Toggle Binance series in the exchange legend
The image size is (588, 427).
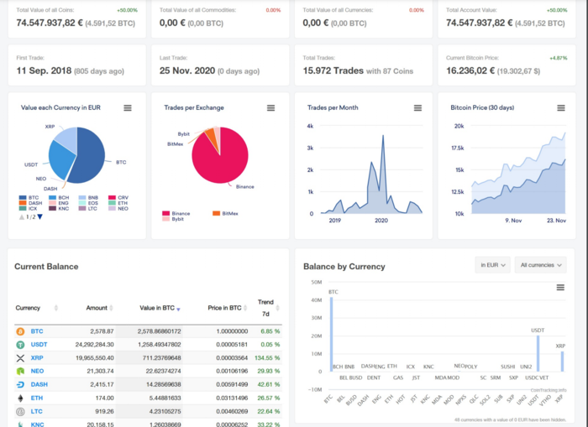click(176, 216)
